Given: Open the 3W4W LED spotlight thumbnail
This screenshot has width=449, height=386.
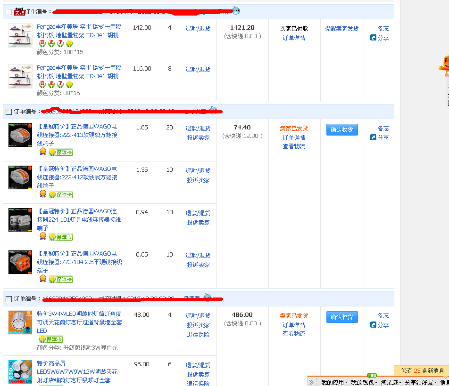Looking at the screenshot, I should (x=20, y=322).
